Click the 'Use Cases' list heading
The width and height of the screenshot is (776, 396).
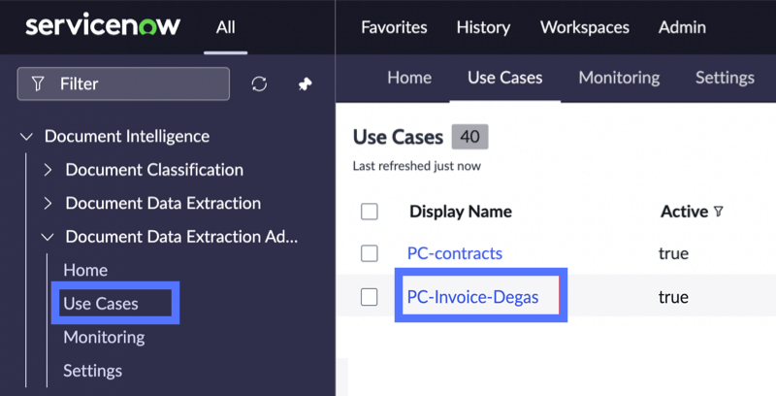coord(398,137)
